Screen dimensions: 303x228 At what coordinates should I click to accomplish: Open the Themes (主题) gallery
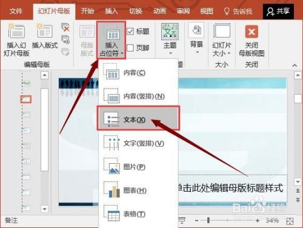(x=170, y=39)
